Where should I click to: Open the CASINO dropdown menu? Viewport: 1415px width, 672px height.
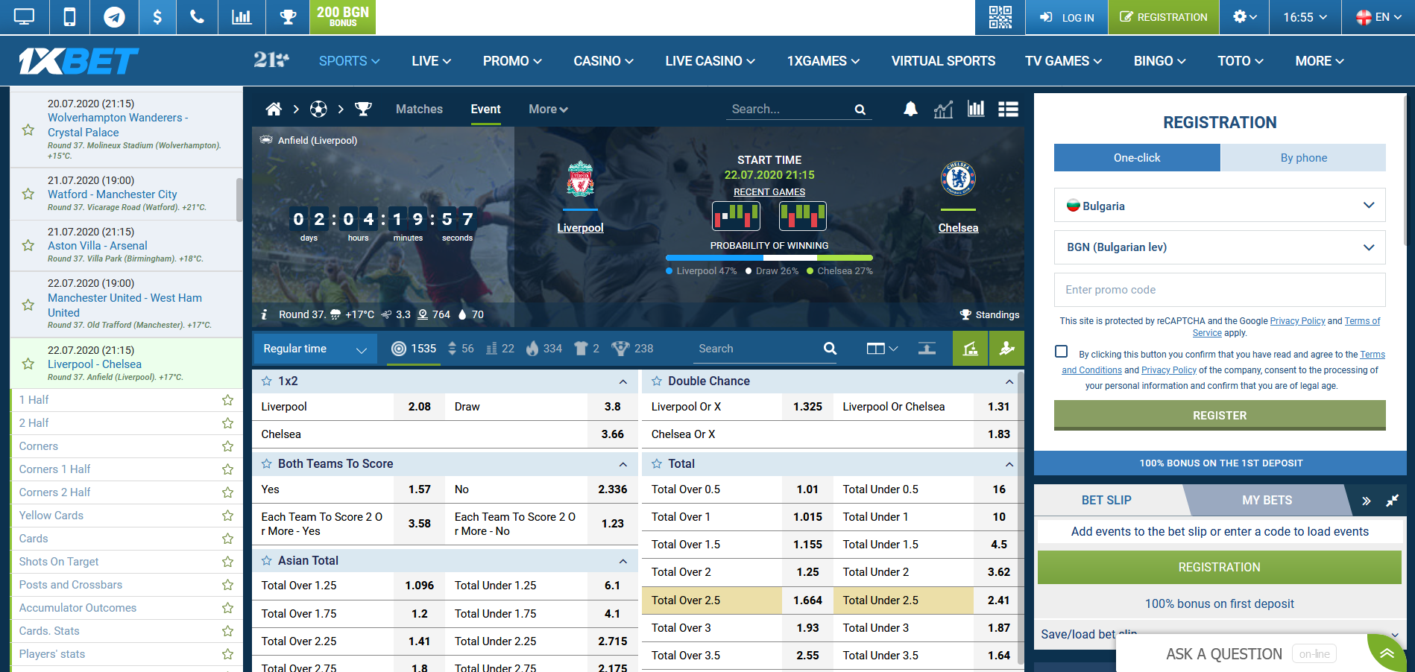603,61
